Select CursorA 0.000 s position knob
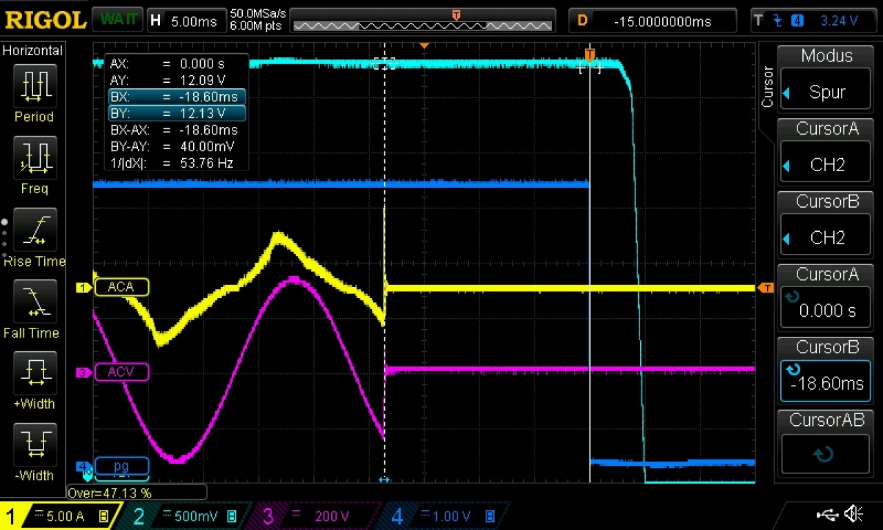The height and width of the screenshot is (530, 883). pos(826,297)
